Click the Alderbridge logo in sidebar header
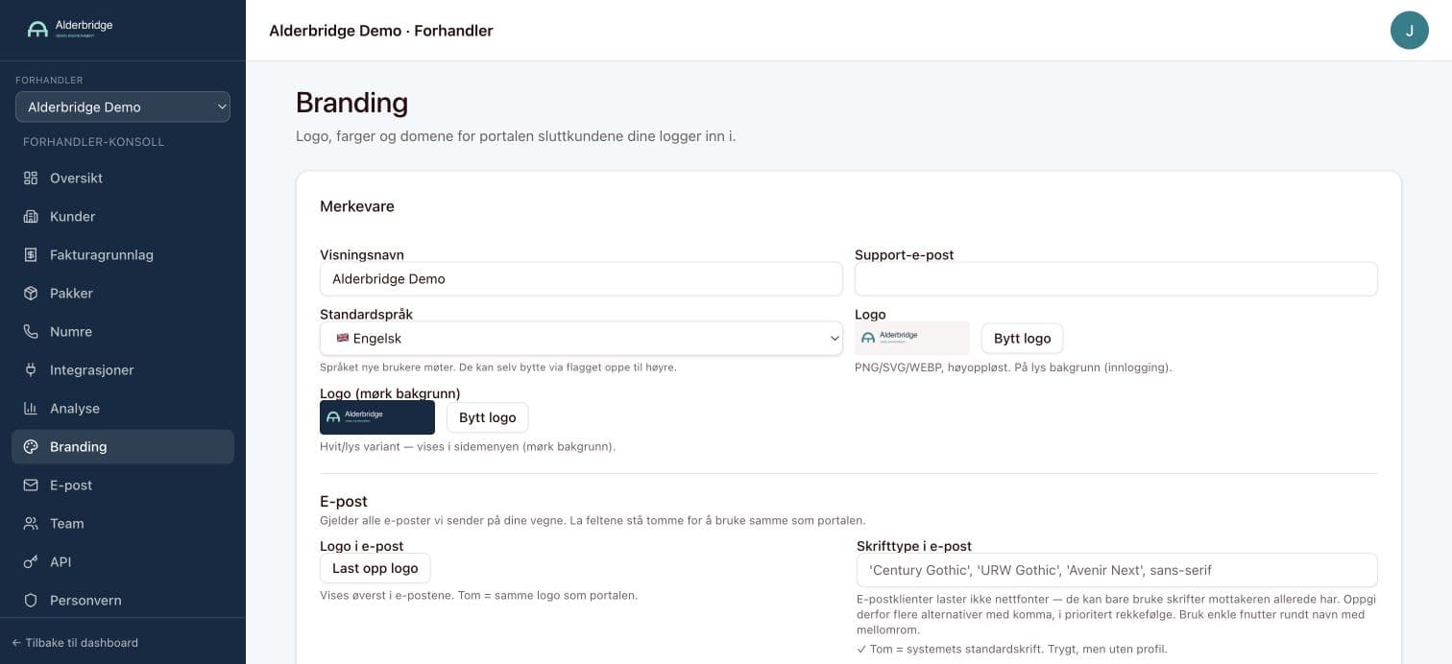This screenshot has height=664, width=1452. click(70, 28)
